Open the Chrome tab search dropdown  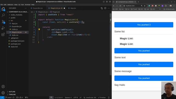click(113, 2)
